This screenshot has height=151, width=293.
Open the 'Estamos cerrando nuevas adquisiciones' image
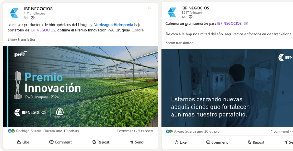click(x=227, y=88)
